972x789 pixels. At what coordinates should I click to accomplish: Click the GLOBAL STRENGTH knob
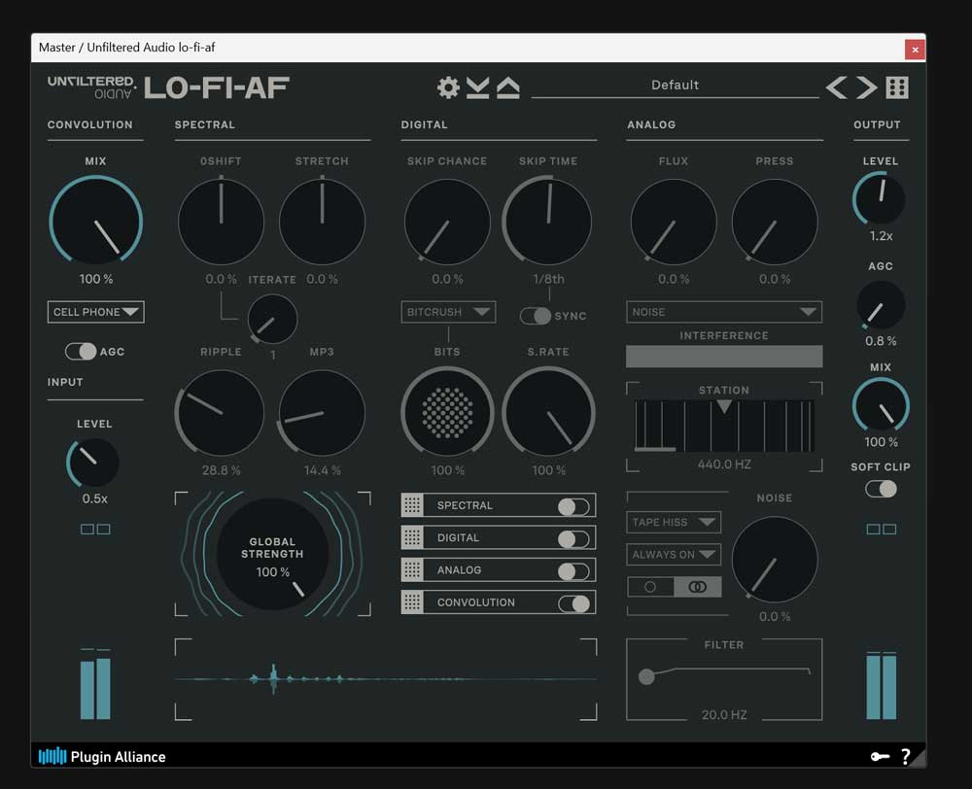[272, 554]
